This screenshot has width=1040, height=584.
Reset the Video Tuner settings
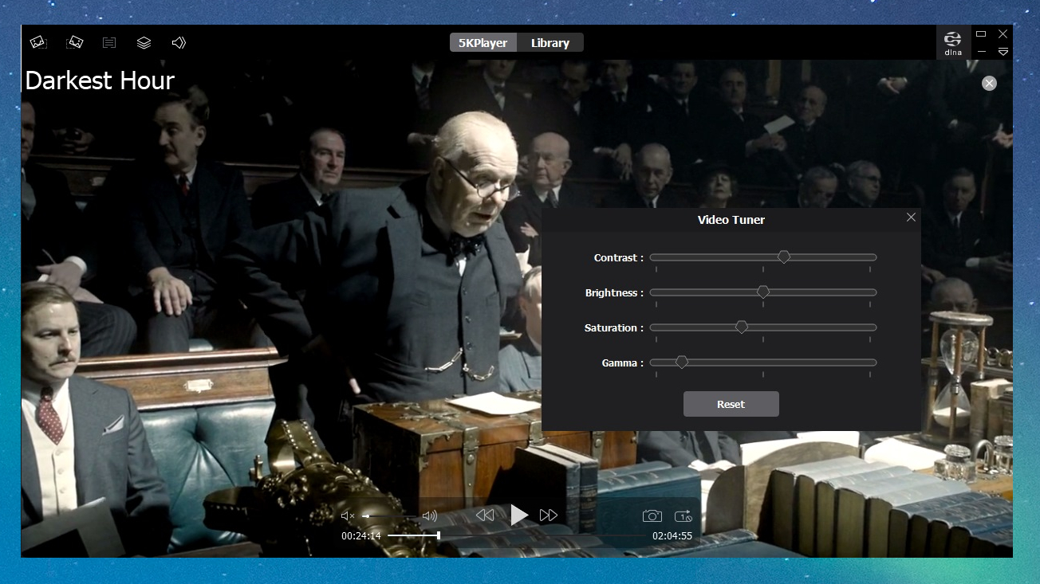(731, 404)
